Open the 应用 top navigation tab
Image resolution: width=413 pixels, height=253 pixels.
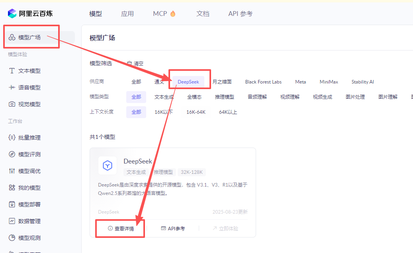127,14
